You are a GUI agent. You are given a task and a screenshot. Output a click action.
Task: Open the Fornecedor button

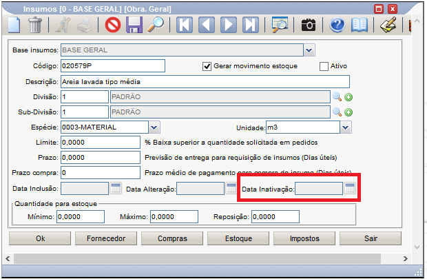pos(106,238)
